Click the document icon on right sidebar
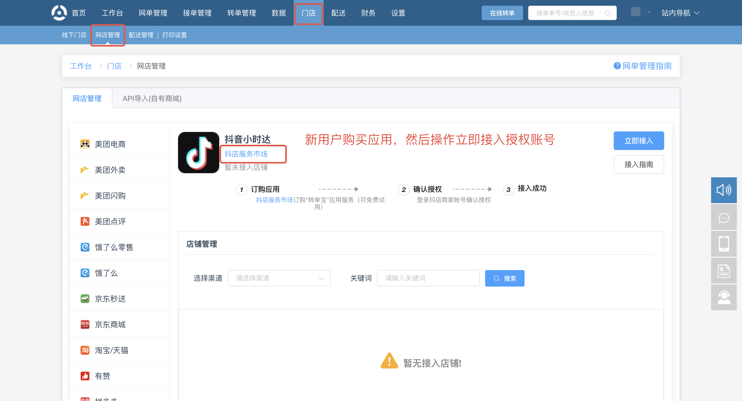This screenshot has height=401, width=742. (x=723, y=271)
